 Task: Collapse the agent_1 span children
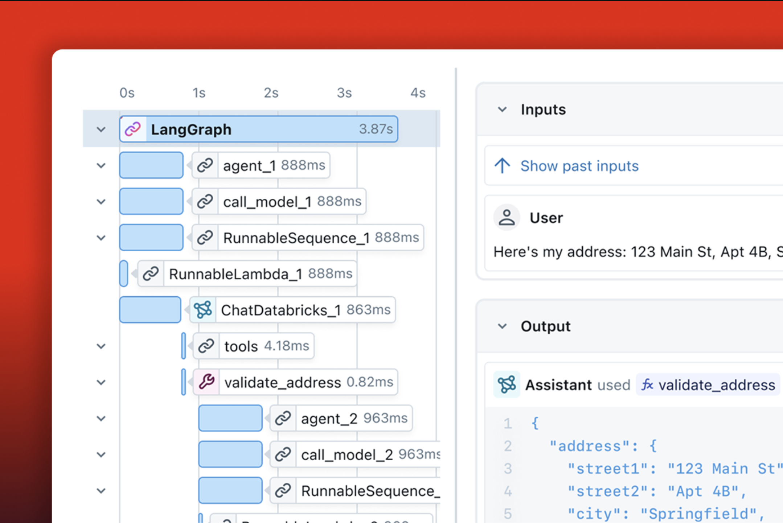coord(101,165)
